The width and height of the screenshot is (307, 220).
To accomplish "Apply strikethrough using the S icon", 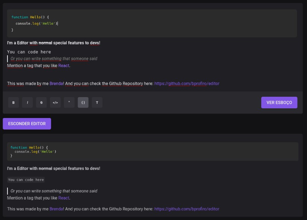I will pos(41,102).
